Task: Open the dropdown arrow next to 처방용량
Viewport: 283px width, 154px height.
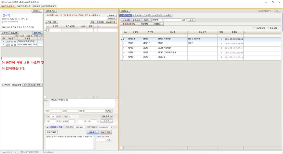Action: tap(112, 116)
